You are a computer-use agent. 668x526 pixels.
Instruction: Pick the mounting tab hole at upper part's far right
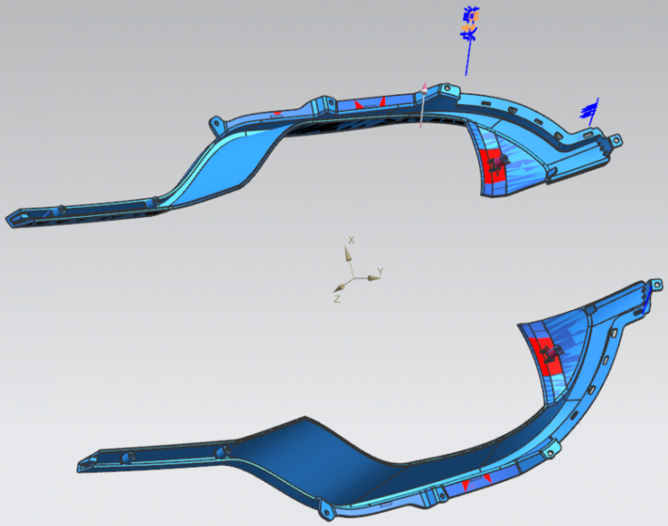point(616,140)
